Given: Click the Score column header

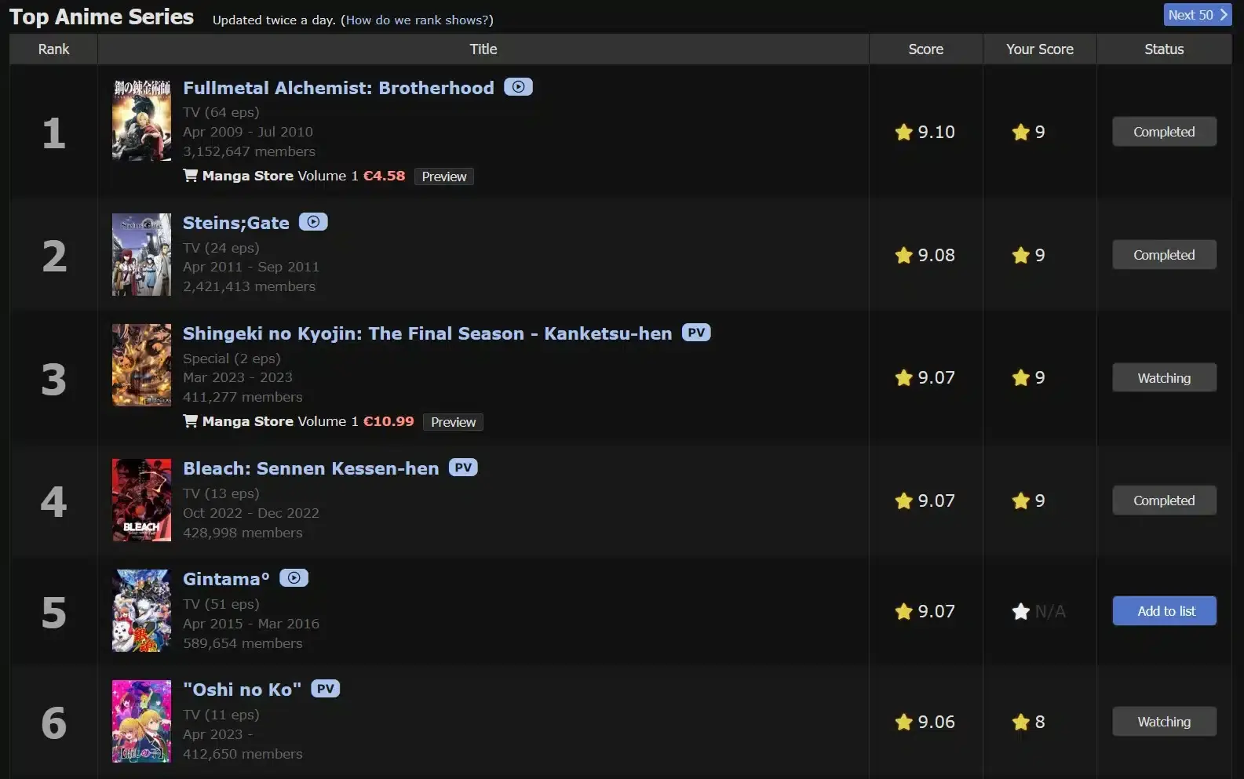Looking at the screenshot, I should (x=926, y=49).
